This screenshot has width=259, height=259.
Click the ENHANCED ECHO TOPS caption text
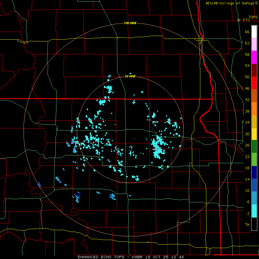[x=101, y=257]
